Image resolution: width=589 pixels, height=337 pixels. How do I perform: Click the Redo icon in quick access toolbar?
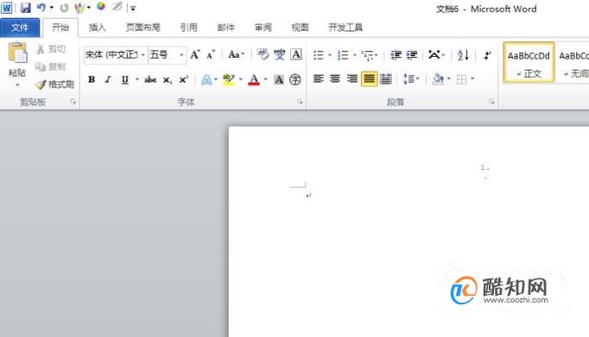[64, 8]
